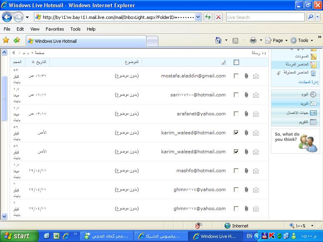
Task: Print the page with the printer icon
Action: coord(253,40)
